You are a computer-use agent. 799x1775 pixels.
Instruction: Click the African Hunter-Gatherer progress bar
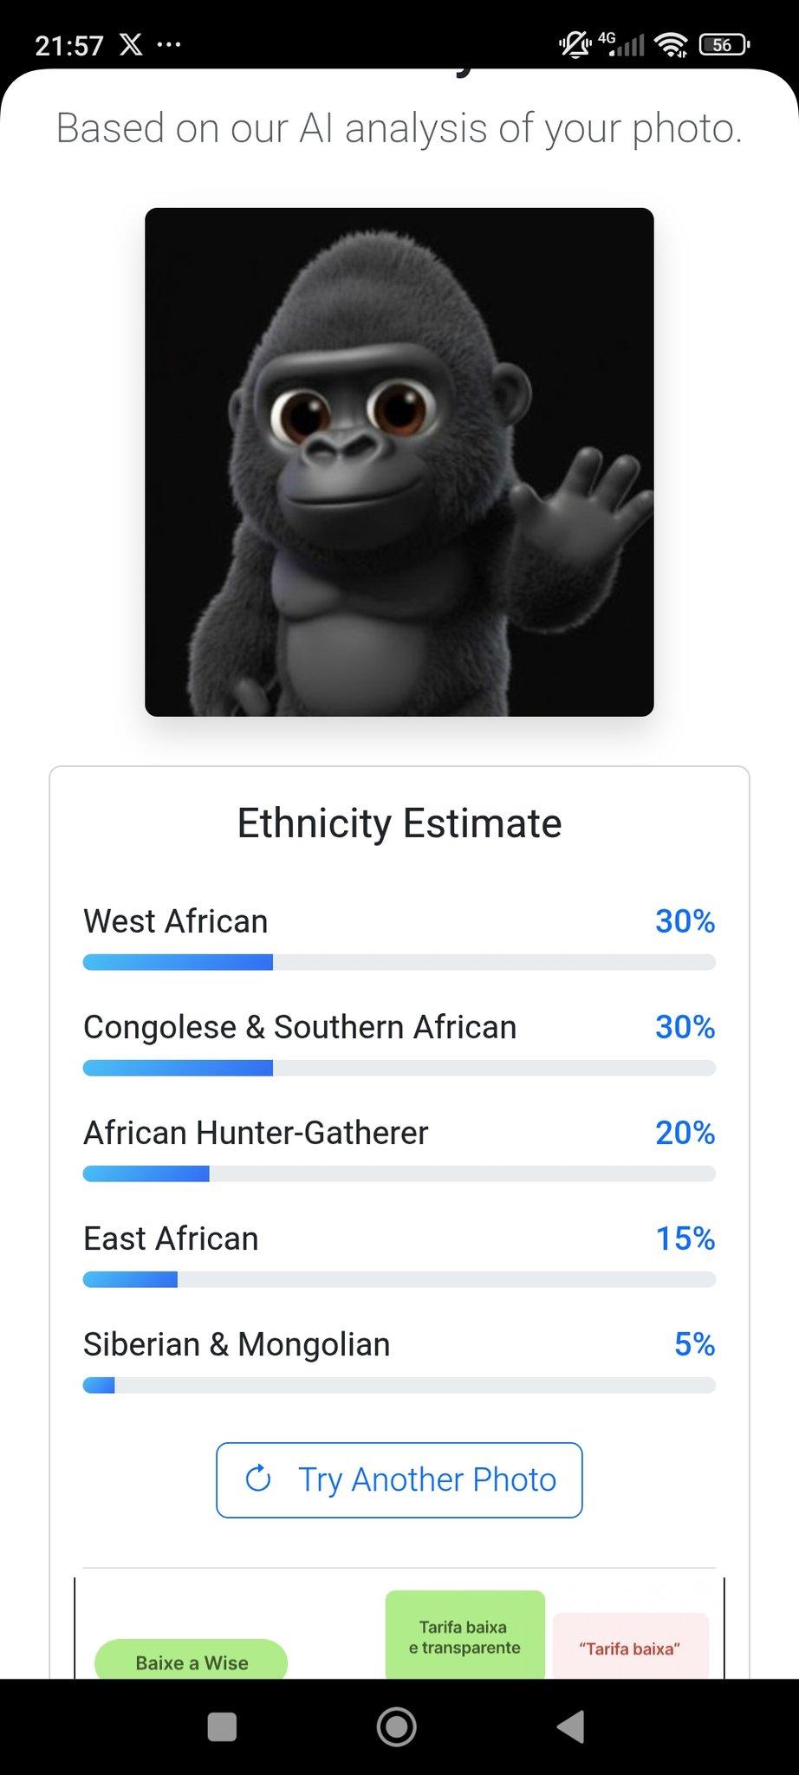(399, 1174)
